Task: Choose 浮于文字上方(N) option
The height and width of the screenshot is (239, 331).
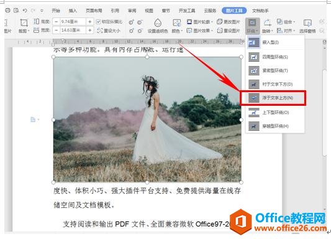Action: tap(273, 98)
